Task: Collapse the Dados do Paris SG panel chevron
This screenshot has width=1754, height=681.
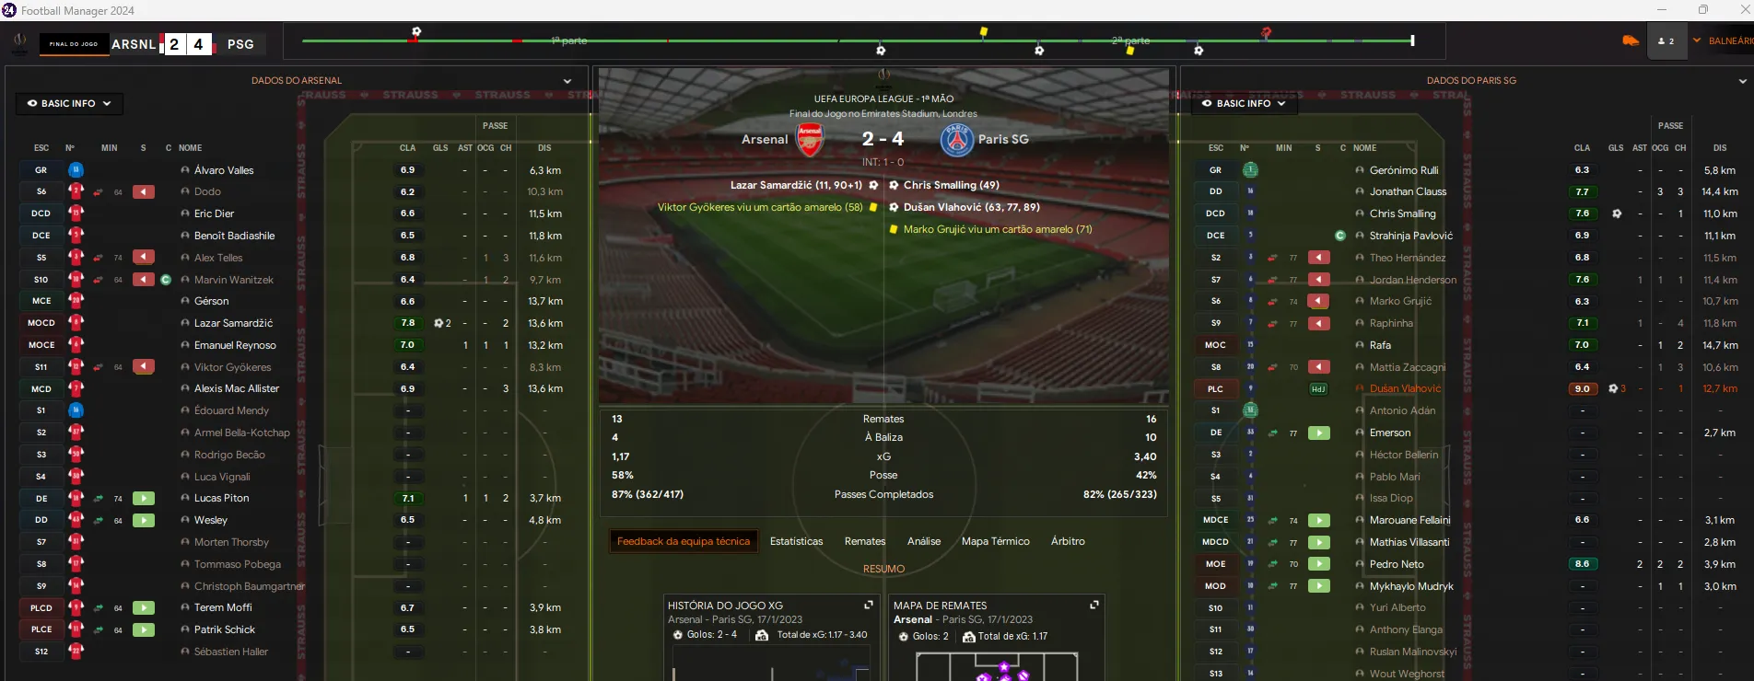Action: (x=1742, y=81)
